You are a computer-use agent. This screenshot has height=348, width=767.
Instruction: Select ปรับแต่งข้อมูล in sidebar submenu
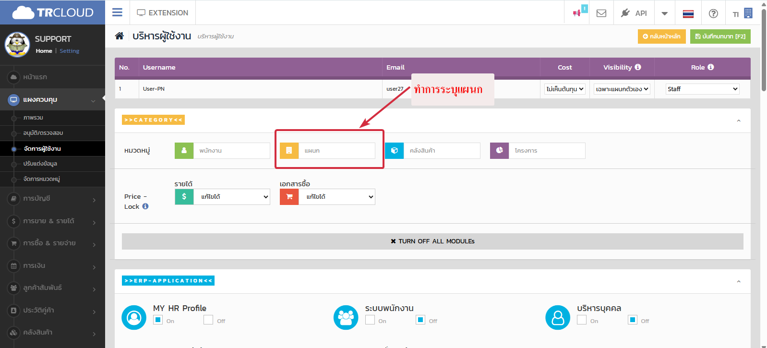pyautogui.click(x=40, y=164)
